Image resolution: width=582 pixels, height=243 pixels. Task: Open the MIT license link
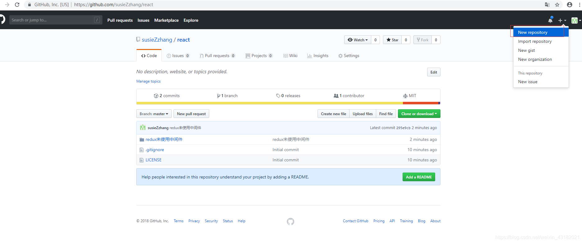point(410,96)
